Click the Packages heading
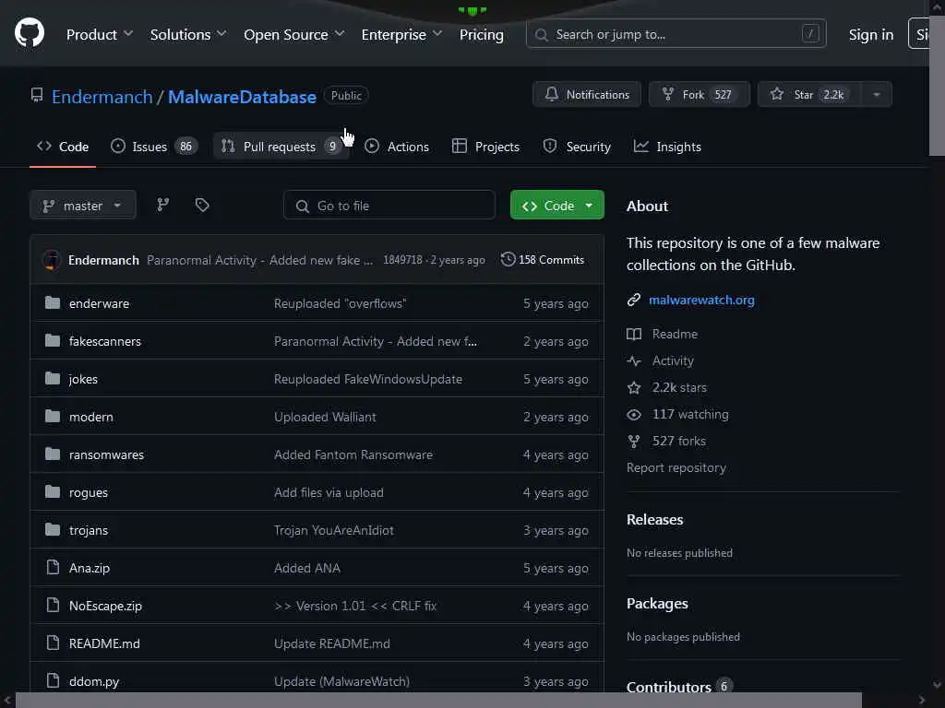 point(657,603)
